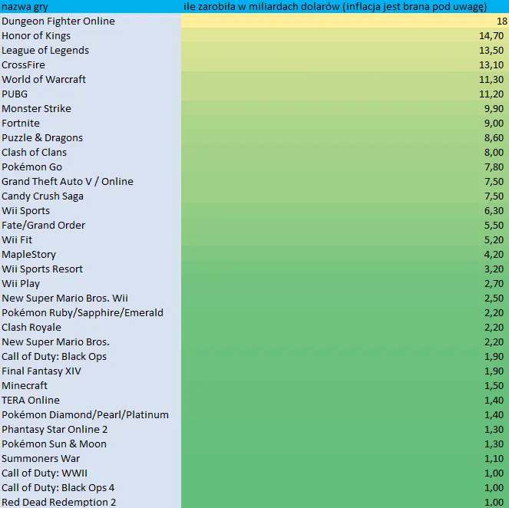509x508 pixels.
Task: Click the TERA Online cell
Action: (91, 401)
